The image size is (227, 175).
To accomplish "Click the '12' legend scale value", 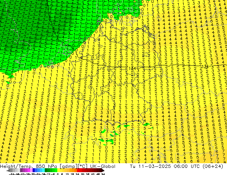I will [67, 174].
